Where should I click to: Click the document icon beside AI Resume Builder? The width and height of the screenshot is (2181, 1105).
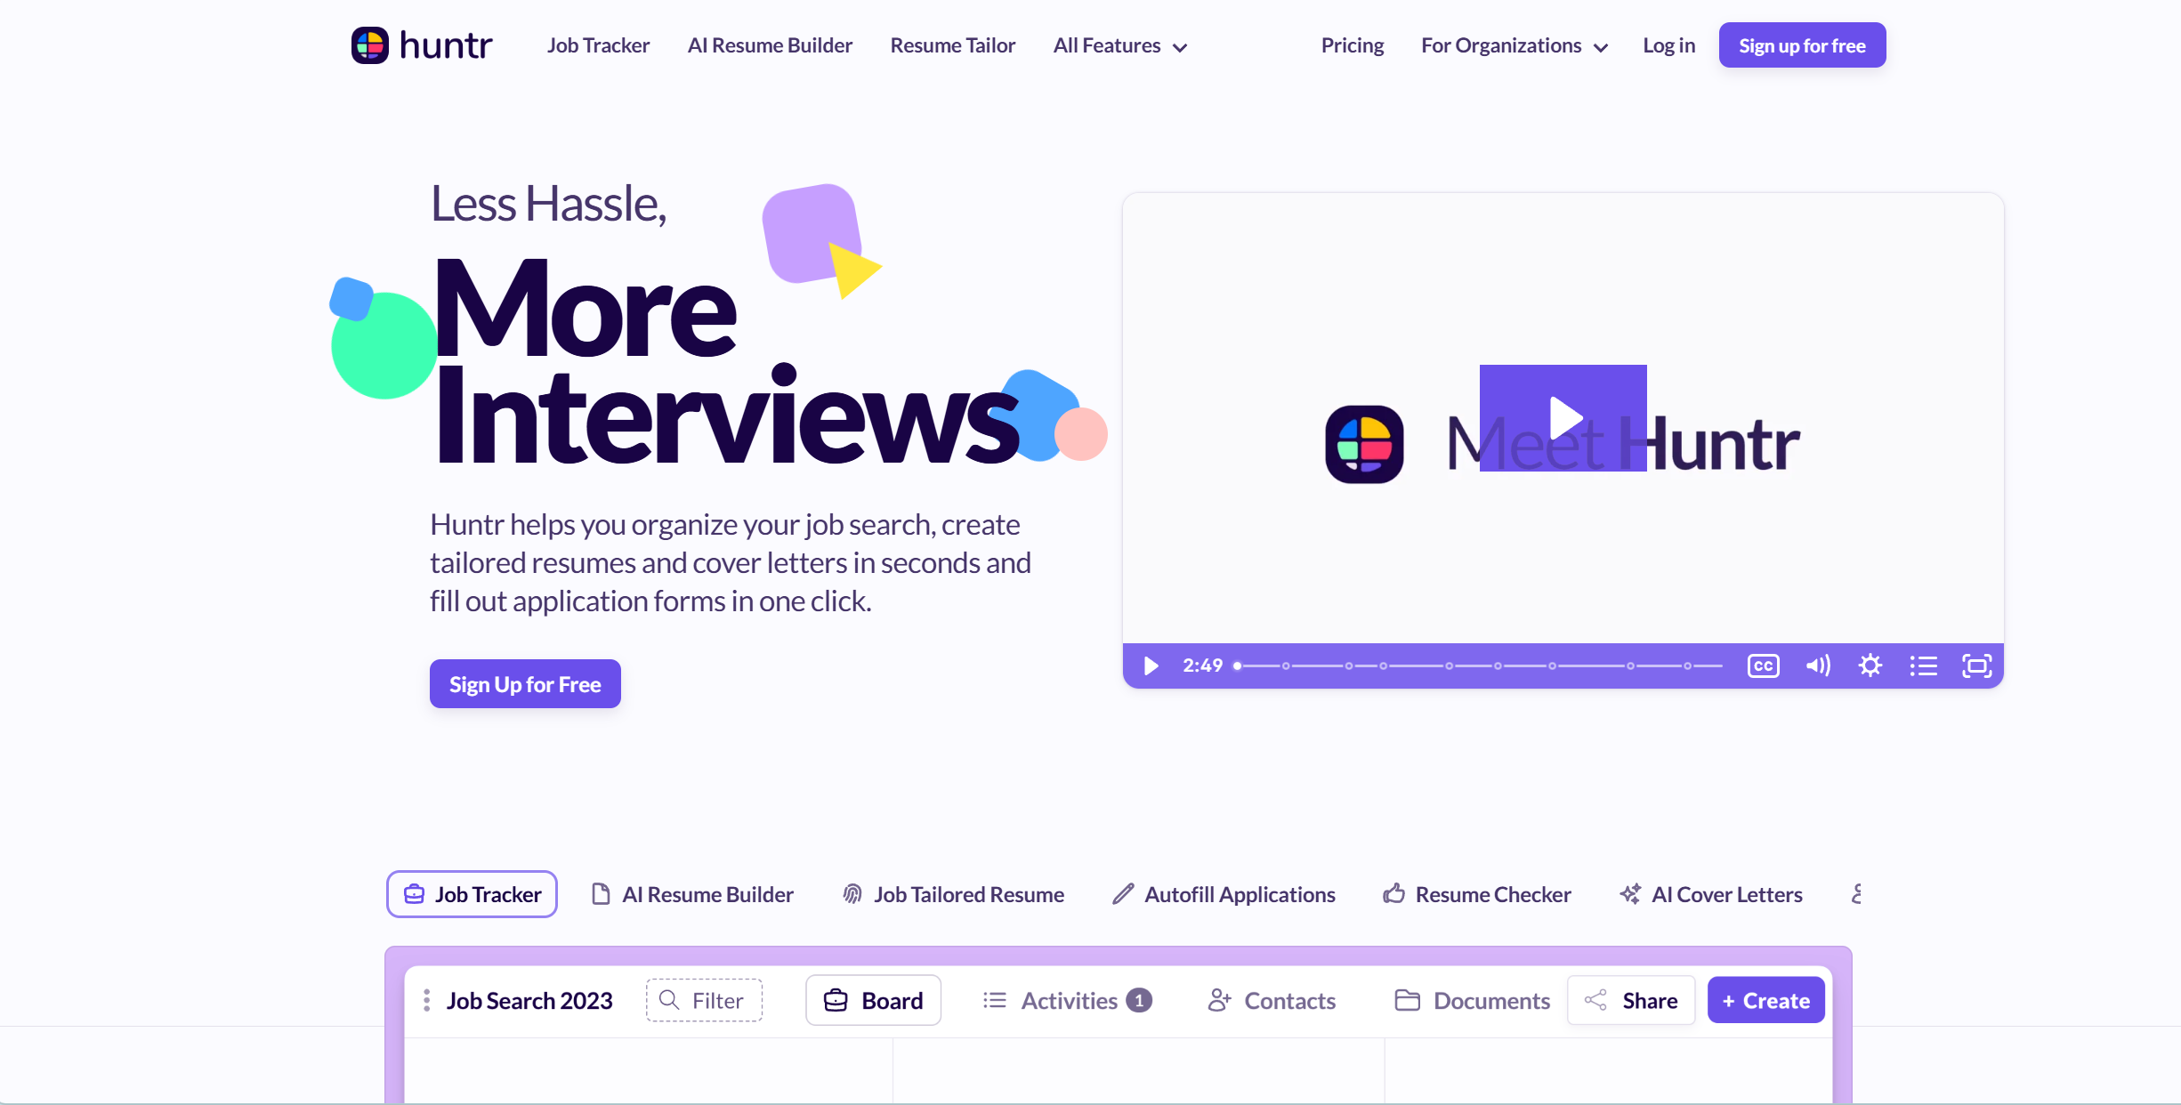click(x=602, y=894)
